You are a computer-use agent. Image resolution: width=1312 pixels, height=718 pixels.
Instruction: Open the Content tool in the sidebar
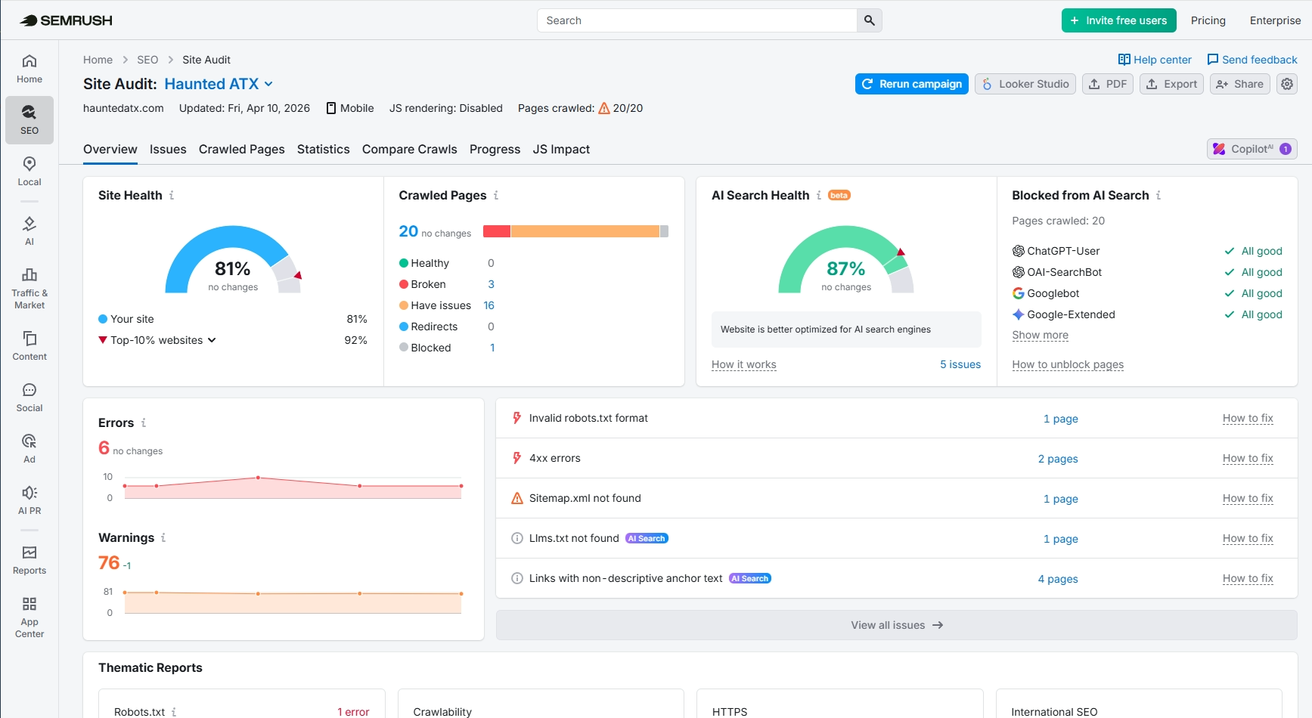(29, 345)
